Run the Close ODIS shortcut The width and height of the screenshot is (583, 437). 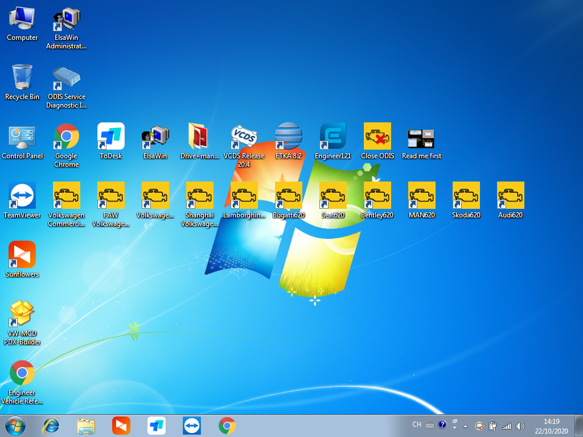(x=377, y=137)
